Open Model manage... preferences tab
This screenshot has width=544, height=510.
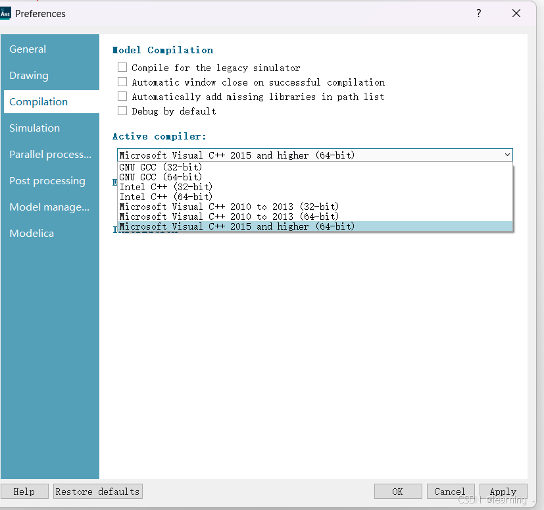pyautogui.click(x=50, y=207)
